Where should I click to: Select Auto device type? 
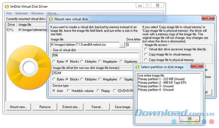click(x=58, y=91)
